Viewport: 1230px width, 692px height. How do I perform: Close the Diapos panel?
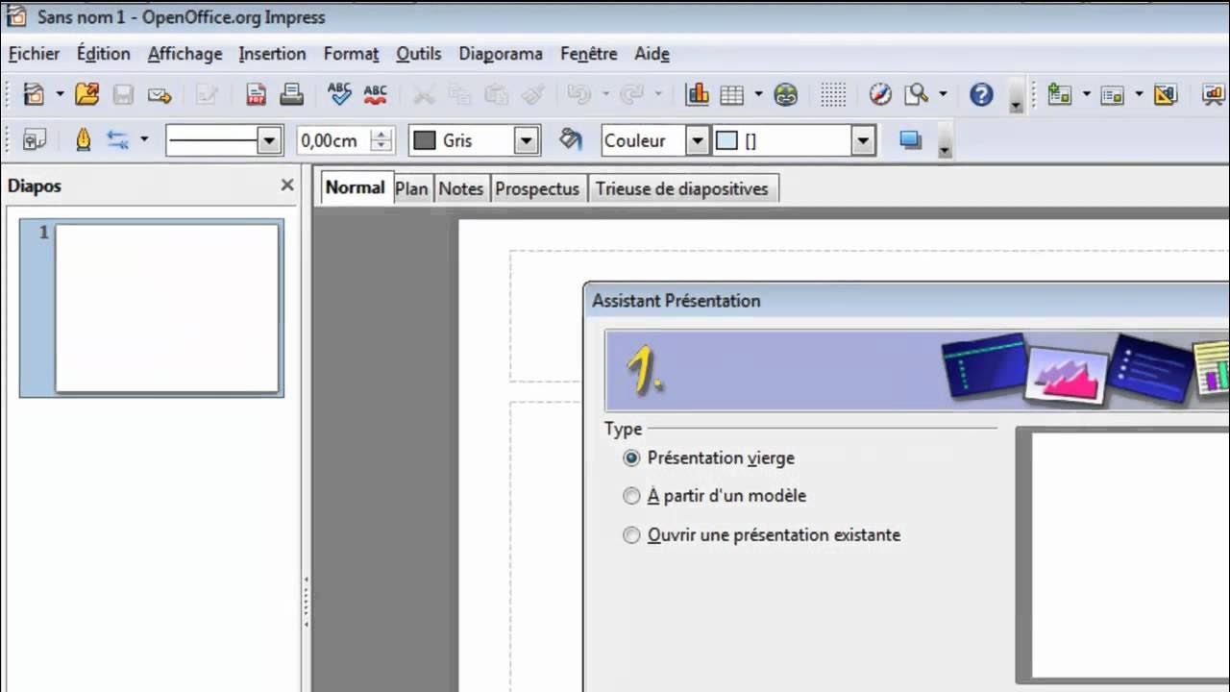[287, 185]
